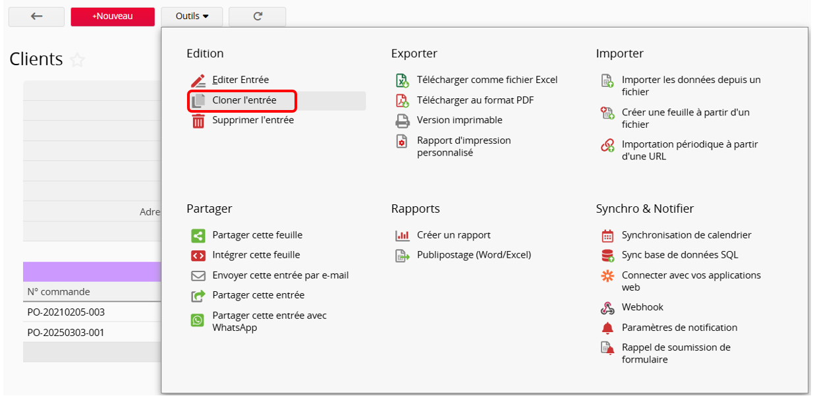Select Importation périodique à partir d'une URL
Screen dimensions: 813x398
pyautogui.click(x=689, y=150)
